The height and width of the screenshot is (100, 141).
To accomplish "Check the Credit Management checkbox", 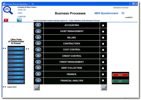I will tap(103, 62).
